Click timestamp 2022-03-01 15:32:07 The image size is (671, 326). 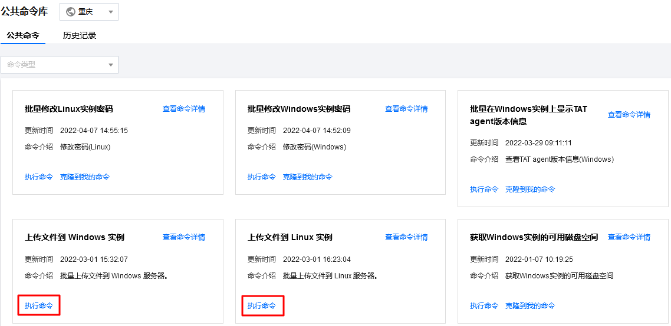(94, 260)
